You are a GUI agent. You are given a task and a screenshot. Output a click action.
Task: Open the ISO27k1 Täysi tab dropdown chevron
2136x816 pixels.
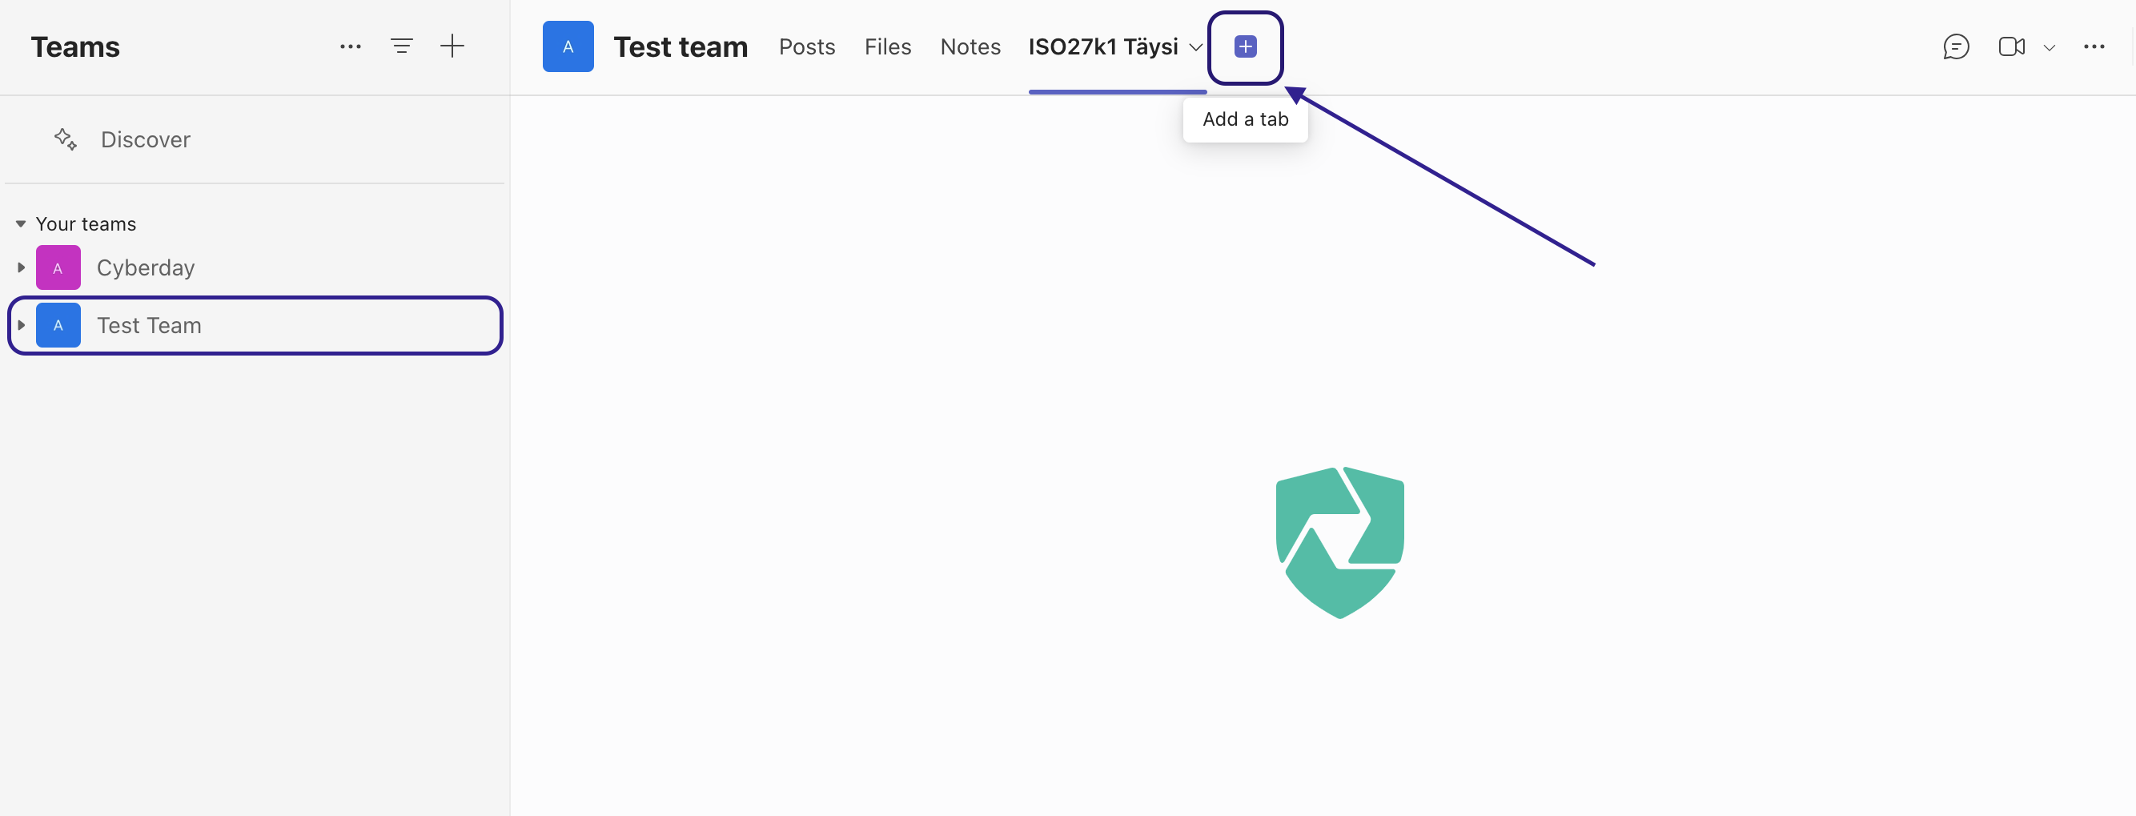[1196, 47]
